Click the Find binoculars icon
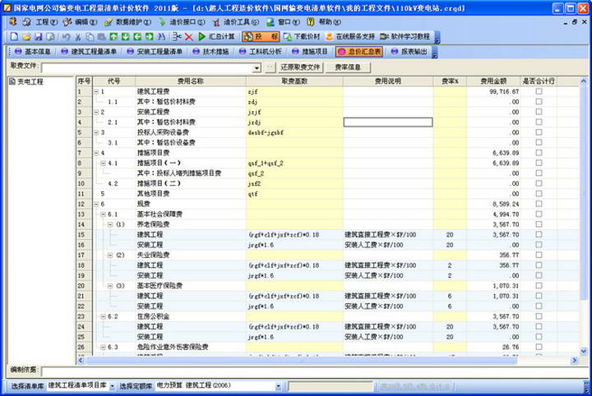The width and height of the screenshot is (592, 396). click(162, 37)
